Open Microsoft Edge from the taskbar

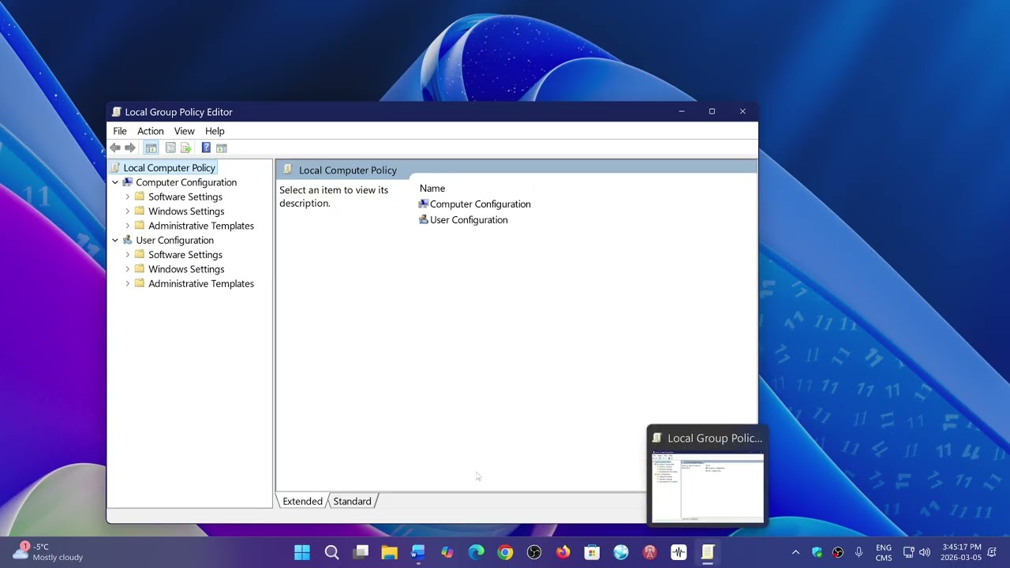point(476,552)
